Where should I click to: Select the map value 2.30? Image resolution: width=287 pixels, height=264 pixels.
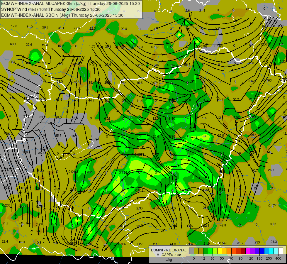pos(140,208)
